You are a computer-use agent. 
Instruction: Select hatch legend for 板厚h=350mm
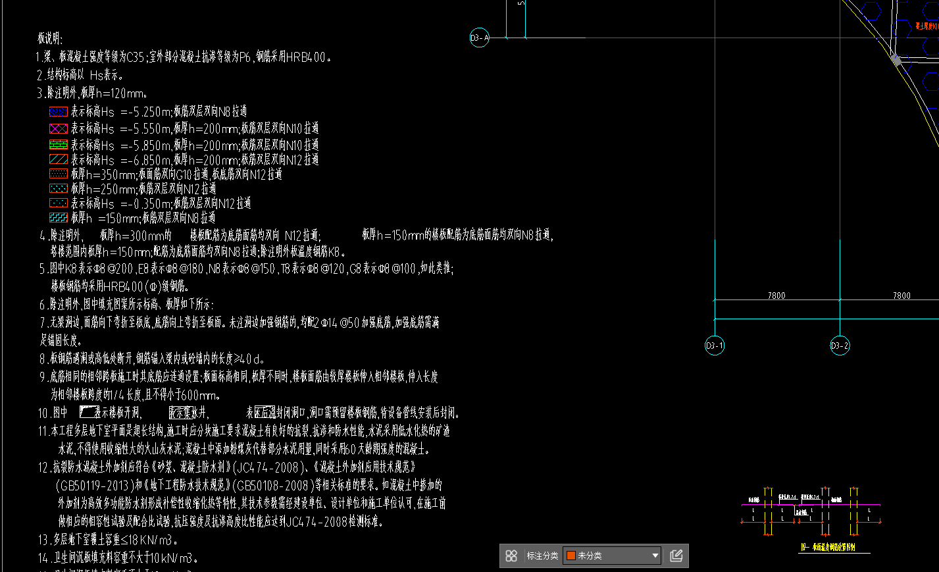pos(59,174)
